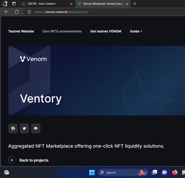Screen dimensions: 185x178
Task: Open a new browser tab
Action: click(135, 4)
